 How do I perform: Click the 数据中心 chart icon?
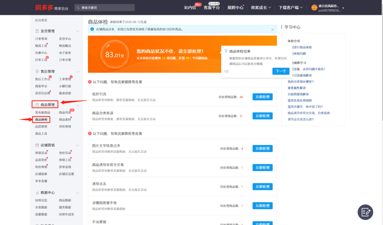(x=37, y=192)
